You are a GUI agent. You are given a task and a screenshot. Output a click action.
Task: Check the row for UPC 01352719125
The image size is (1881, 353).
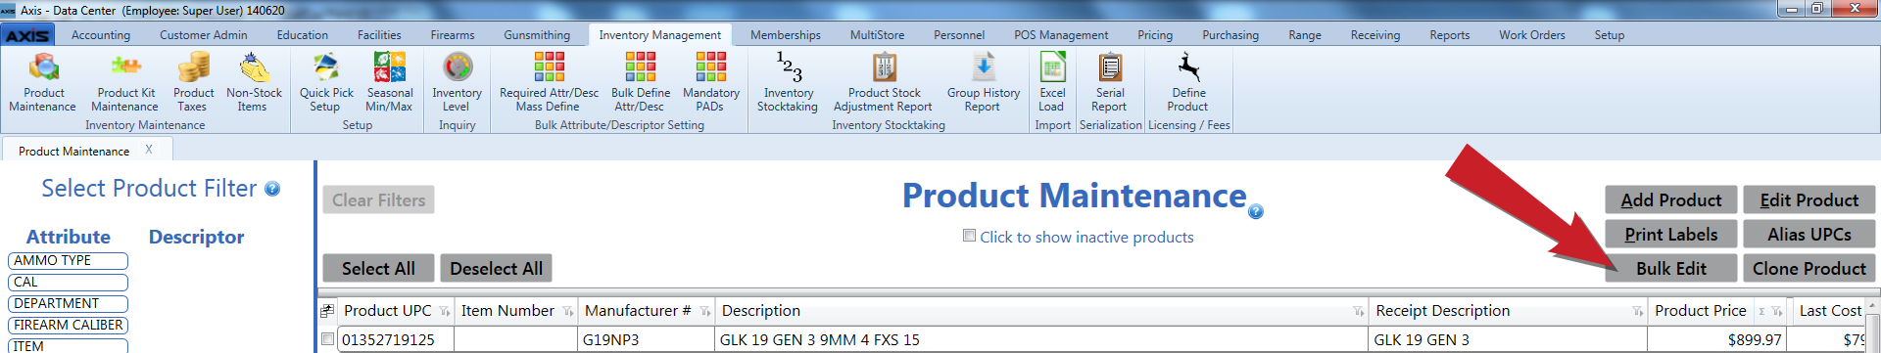(x=327, y=339)
